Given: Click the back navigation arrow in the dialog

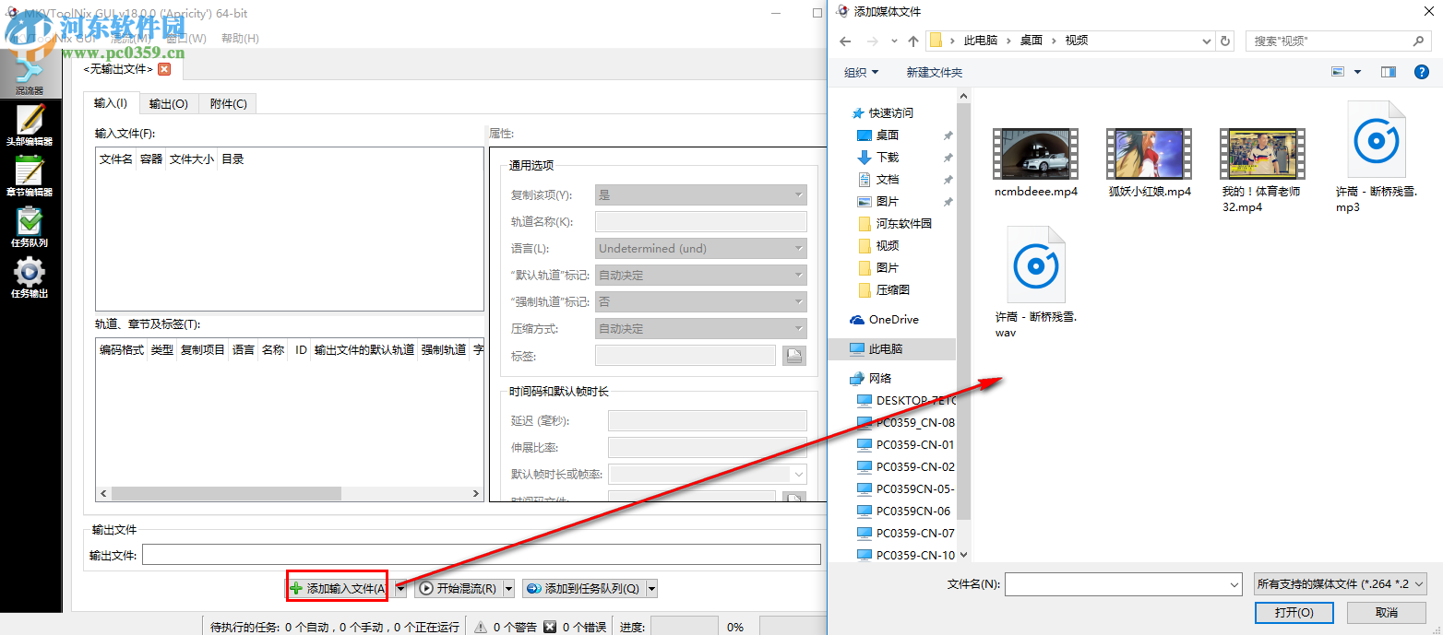Looking at the screenshot, I should (x=845, y=40).
